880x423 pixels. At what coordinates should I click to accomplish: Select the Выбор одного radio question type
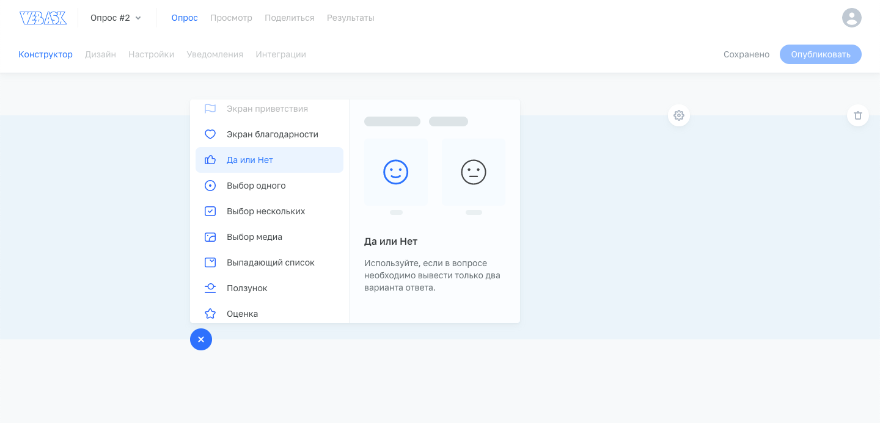point(256,186)
